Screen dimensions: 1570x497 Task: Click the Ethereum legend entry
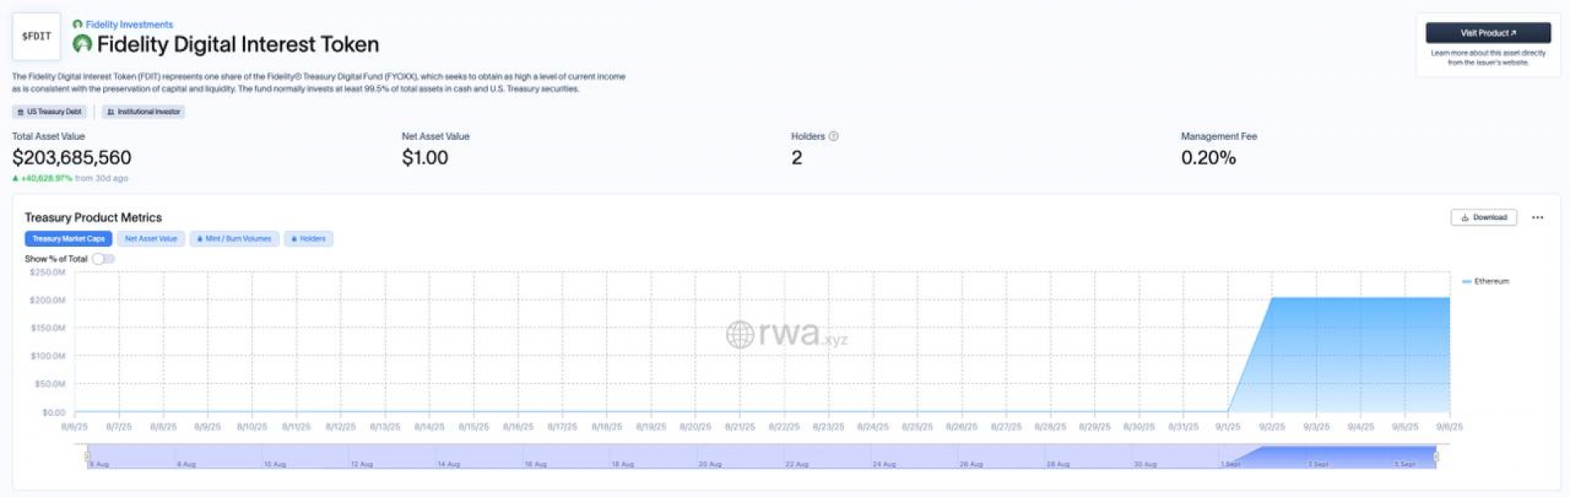1486,281
